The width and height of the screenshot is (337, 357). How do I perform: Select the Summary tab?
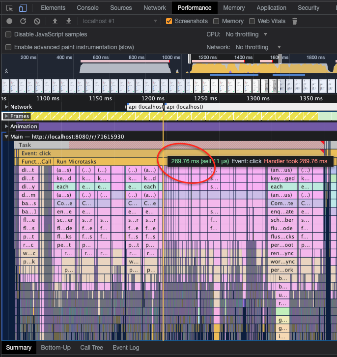tap(19, 348)
